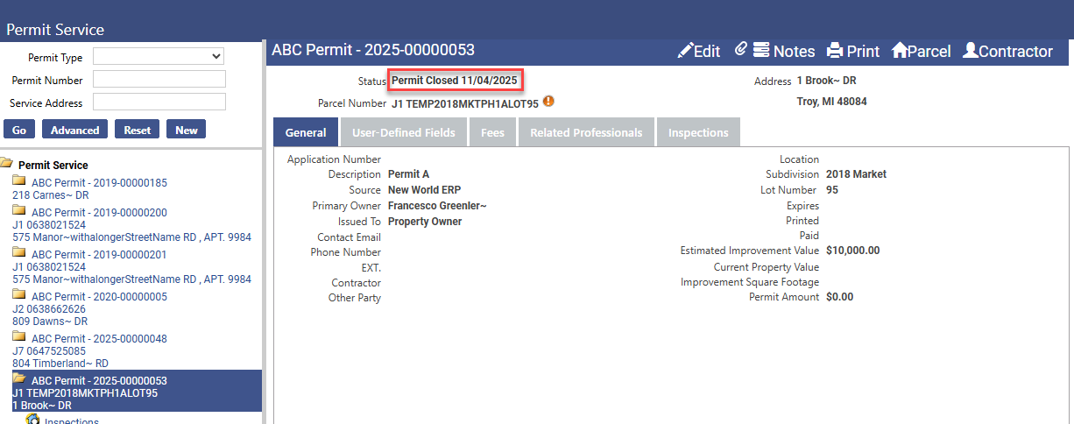Open attachments via the paperclip icon

click(740, 50)
